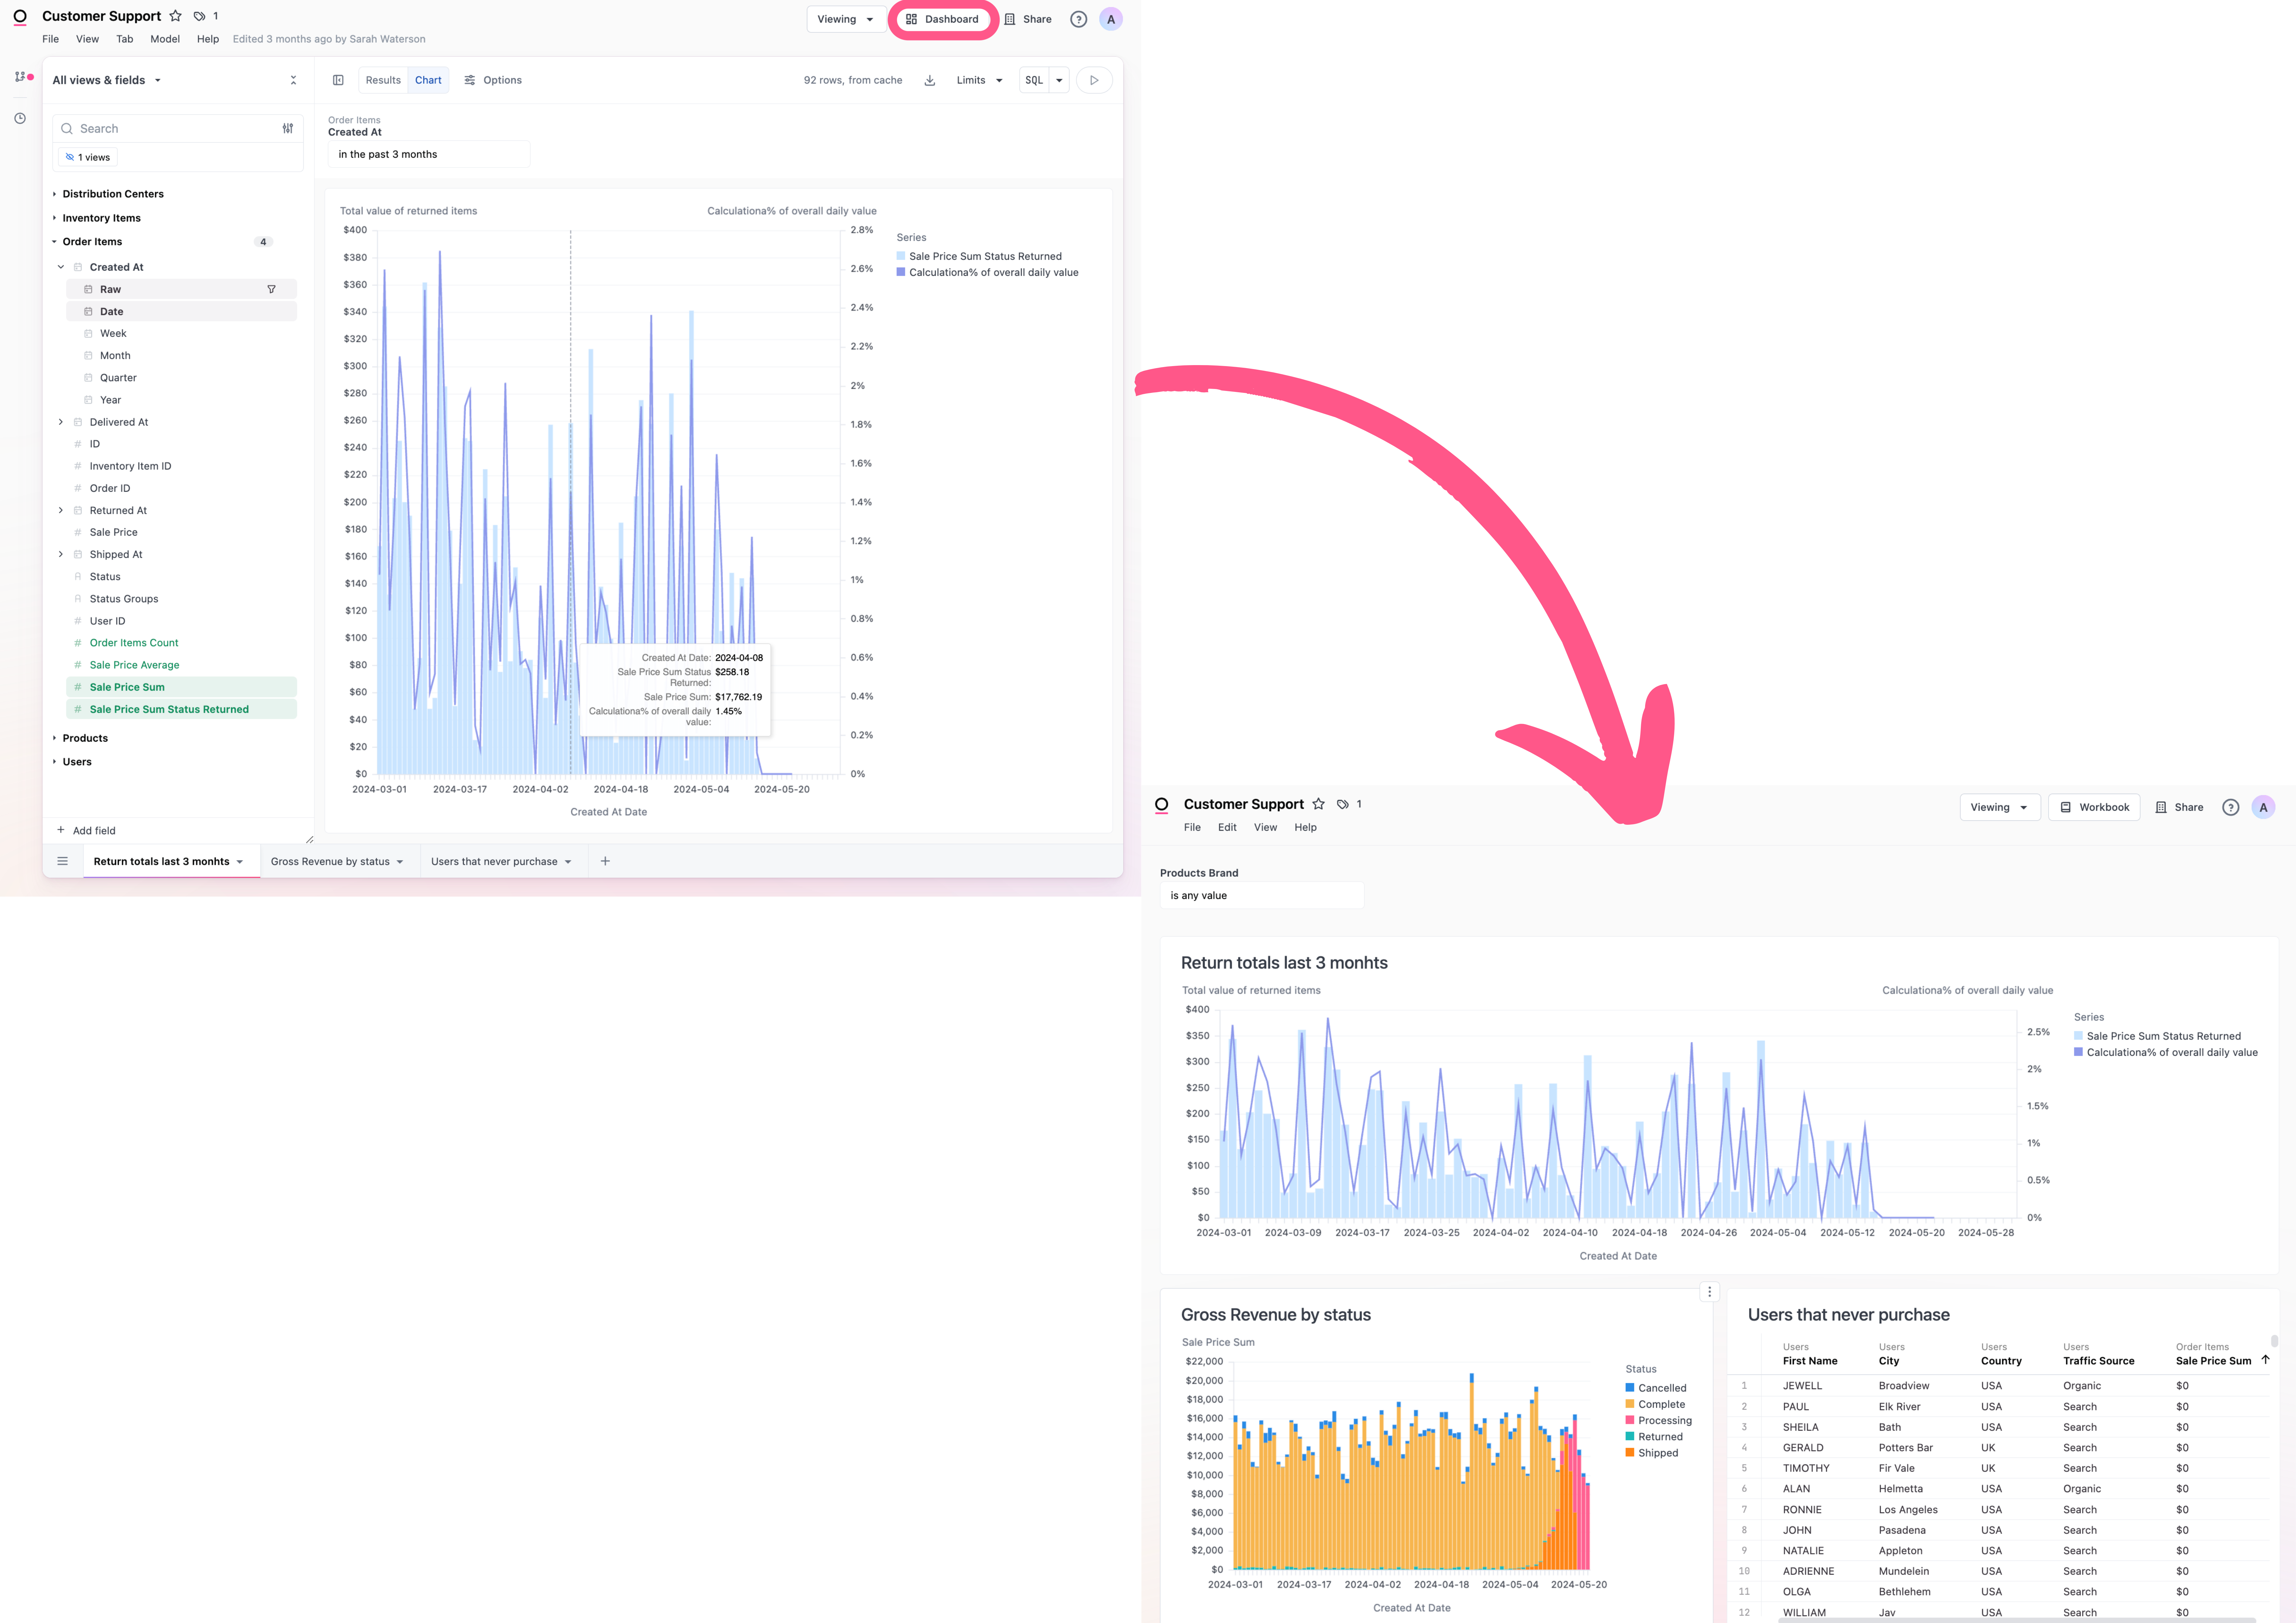Click the filter icon on Raw field

[x=271, y=289]
